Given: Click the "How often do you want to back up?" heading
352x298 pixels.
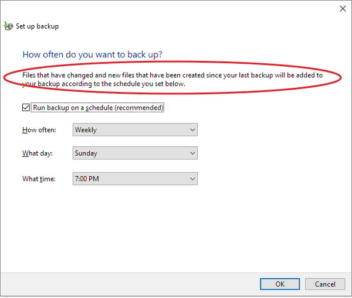Looking at the screenshot, I should 92,54.
